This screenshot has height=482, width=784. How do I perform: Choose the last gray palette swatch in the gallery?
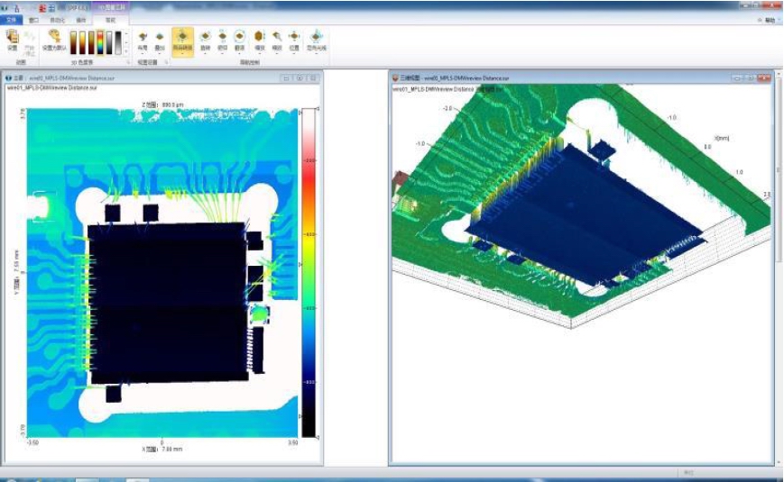118,42
